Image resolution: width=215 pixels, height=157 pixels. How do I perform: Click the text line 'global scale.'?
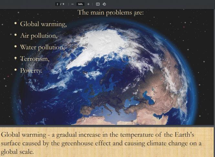pyautogui.click(x=17, y=152)
